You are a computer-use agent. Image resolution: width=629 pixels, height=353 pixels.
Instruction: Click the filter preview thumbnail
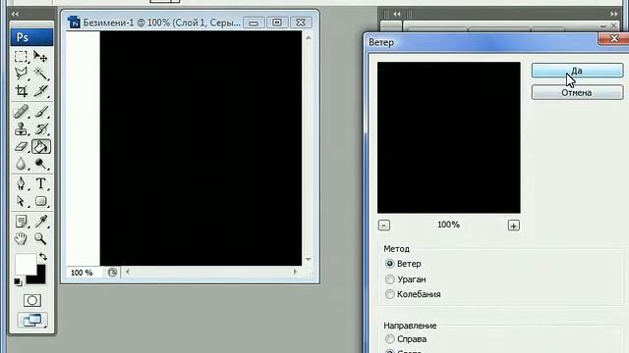pyautogui.click(x=449, y=137)
